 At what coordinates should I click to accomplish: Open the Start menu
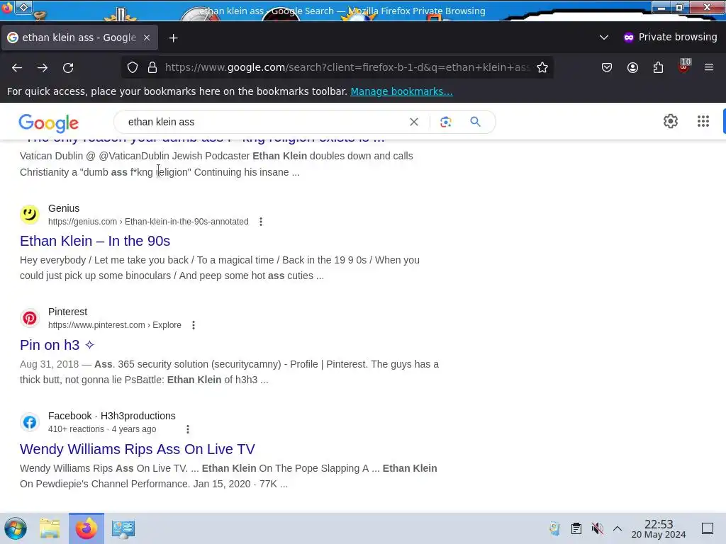(16, 528)
